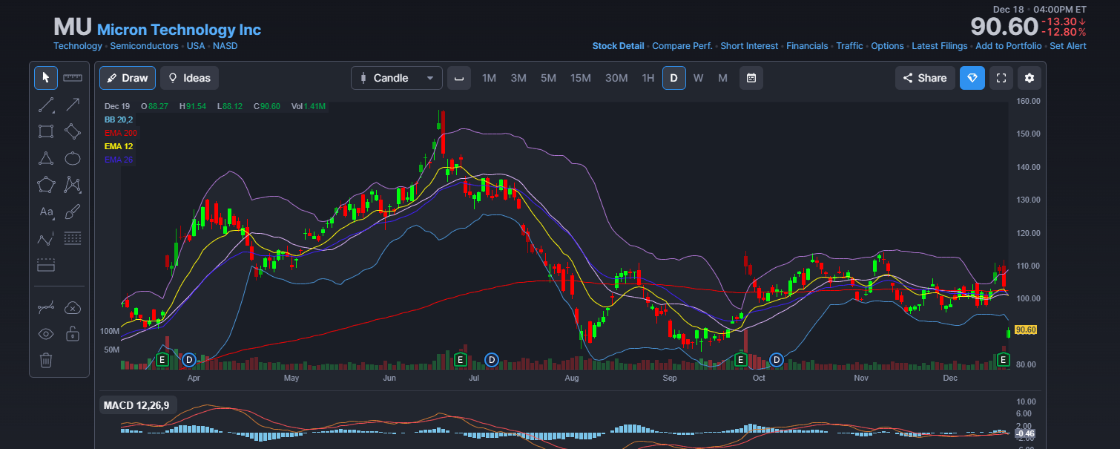Toggle the scale bar icon beside Candle
This screenshot has width=1120, height=449.
459,78
